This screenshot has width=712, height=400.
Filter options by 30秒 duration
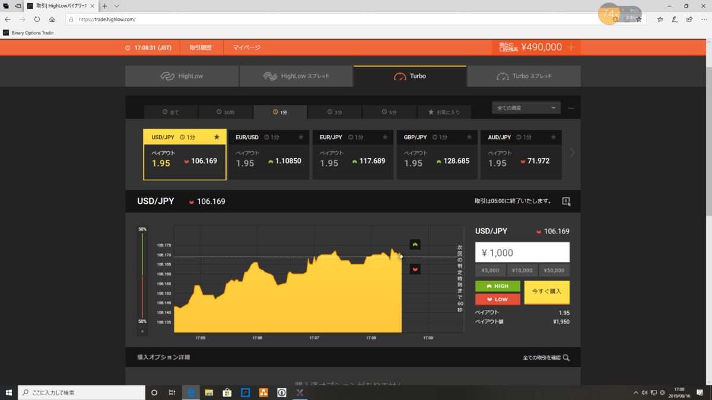click(225, 112)
